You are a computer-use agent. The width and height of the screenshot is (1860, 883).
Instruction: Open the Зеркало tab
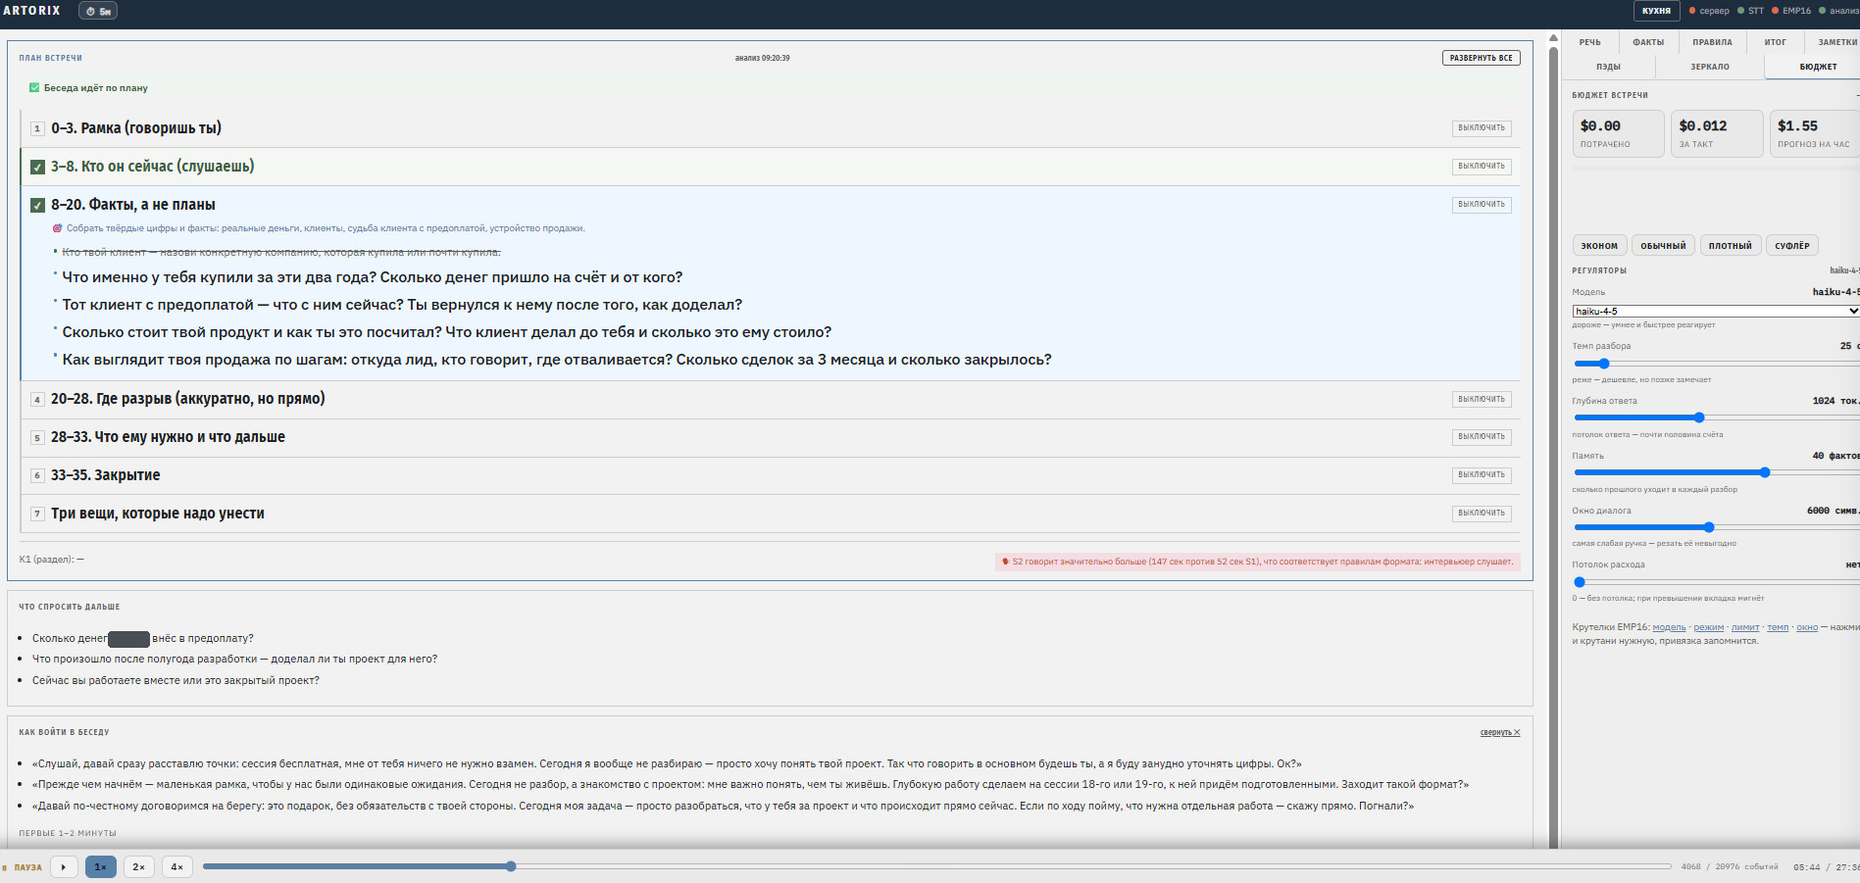pos(1710,67)
